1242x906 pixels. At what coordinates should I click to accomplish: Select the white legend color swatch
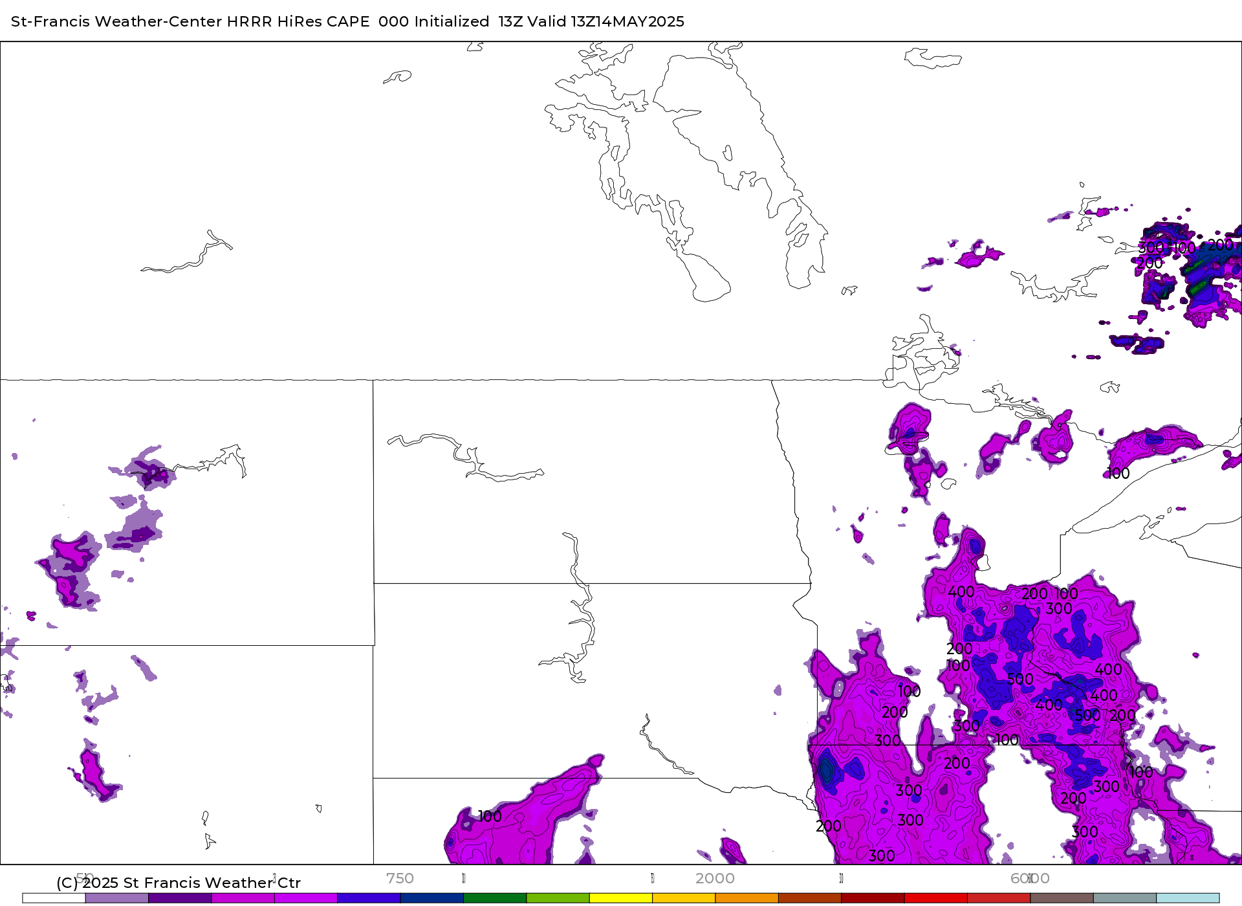(54, 898)
